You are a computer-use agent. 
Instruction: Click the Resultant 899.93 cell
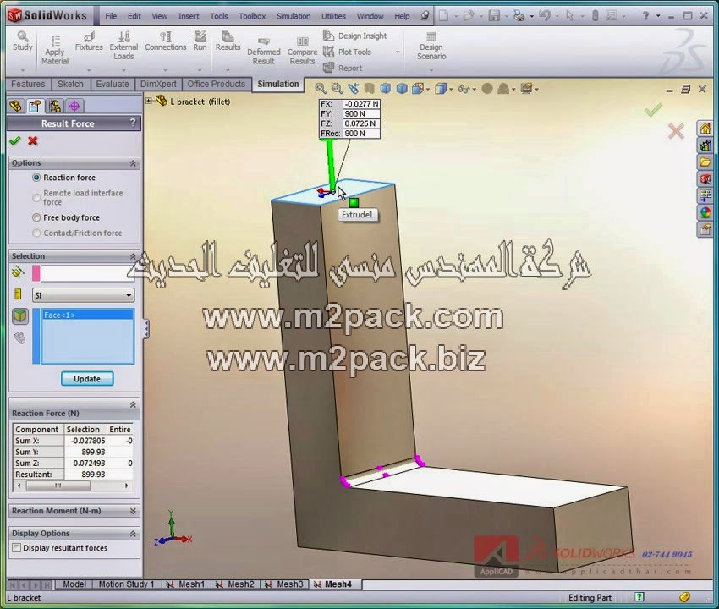point(85,475)
